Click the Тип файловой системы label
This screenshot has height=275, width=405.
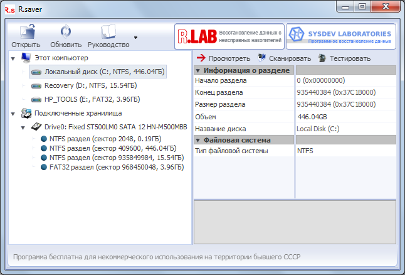[x=231, y=151]
